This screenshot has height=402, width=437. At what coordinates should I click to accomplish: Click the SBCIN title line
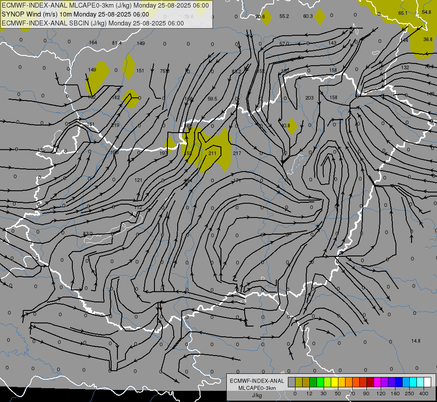92,23
